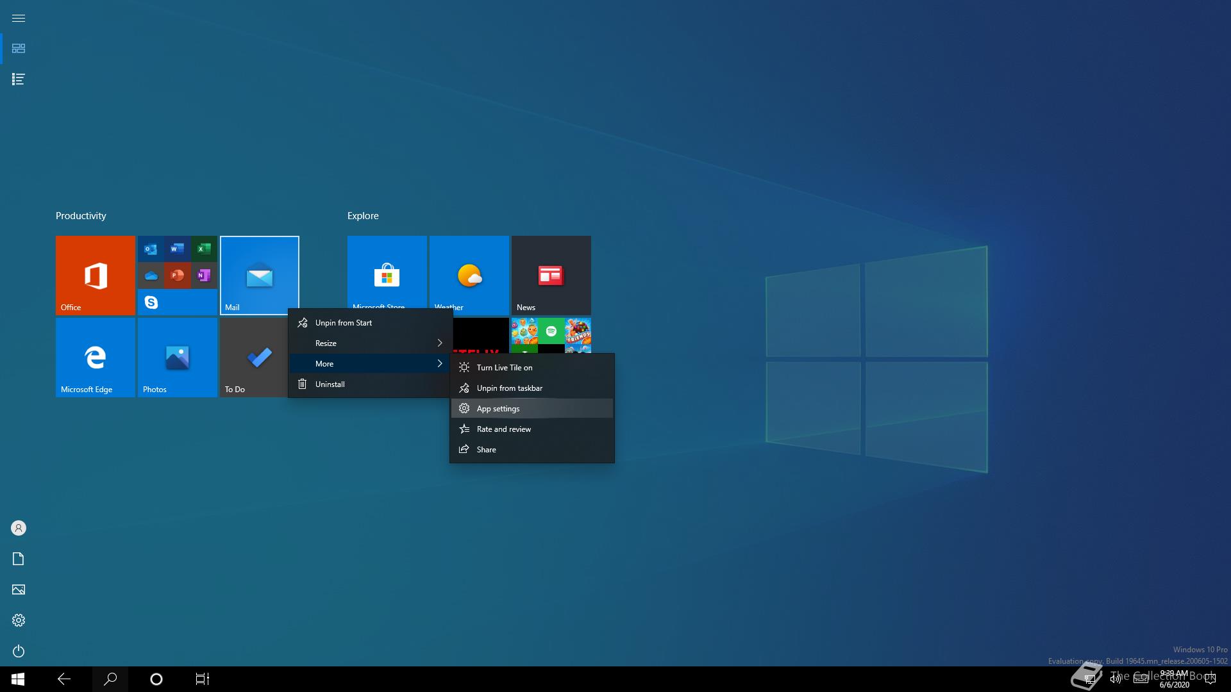Launch Word from the Office apps folder tile
Viewport: 1231px width, 692px height.
178,249
